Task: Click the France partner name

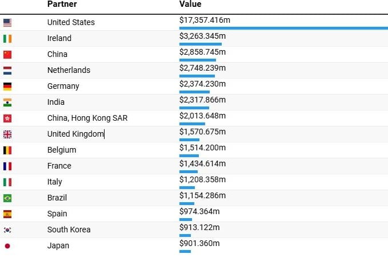Action: tap(59, 166)
